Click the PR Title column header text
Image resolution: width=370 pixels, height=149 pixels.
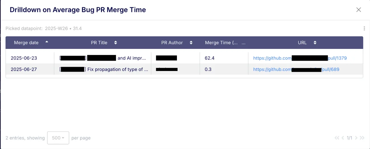click(x=99, y=43)
